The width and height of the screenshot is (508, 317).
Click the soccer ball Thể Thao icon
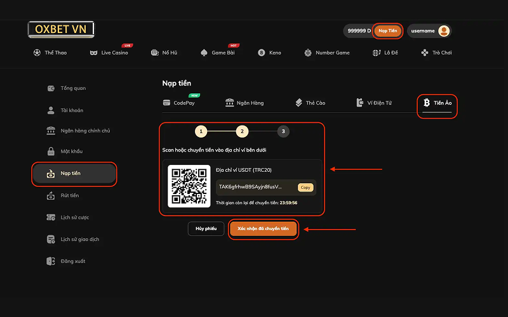37,53
